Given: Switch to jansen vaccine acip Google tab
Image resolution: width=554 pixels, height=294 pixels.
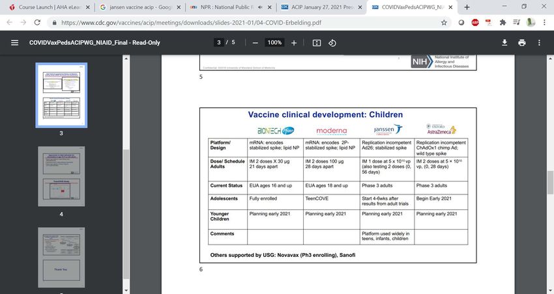Looking at the screenshot, I should pos(139,7).
